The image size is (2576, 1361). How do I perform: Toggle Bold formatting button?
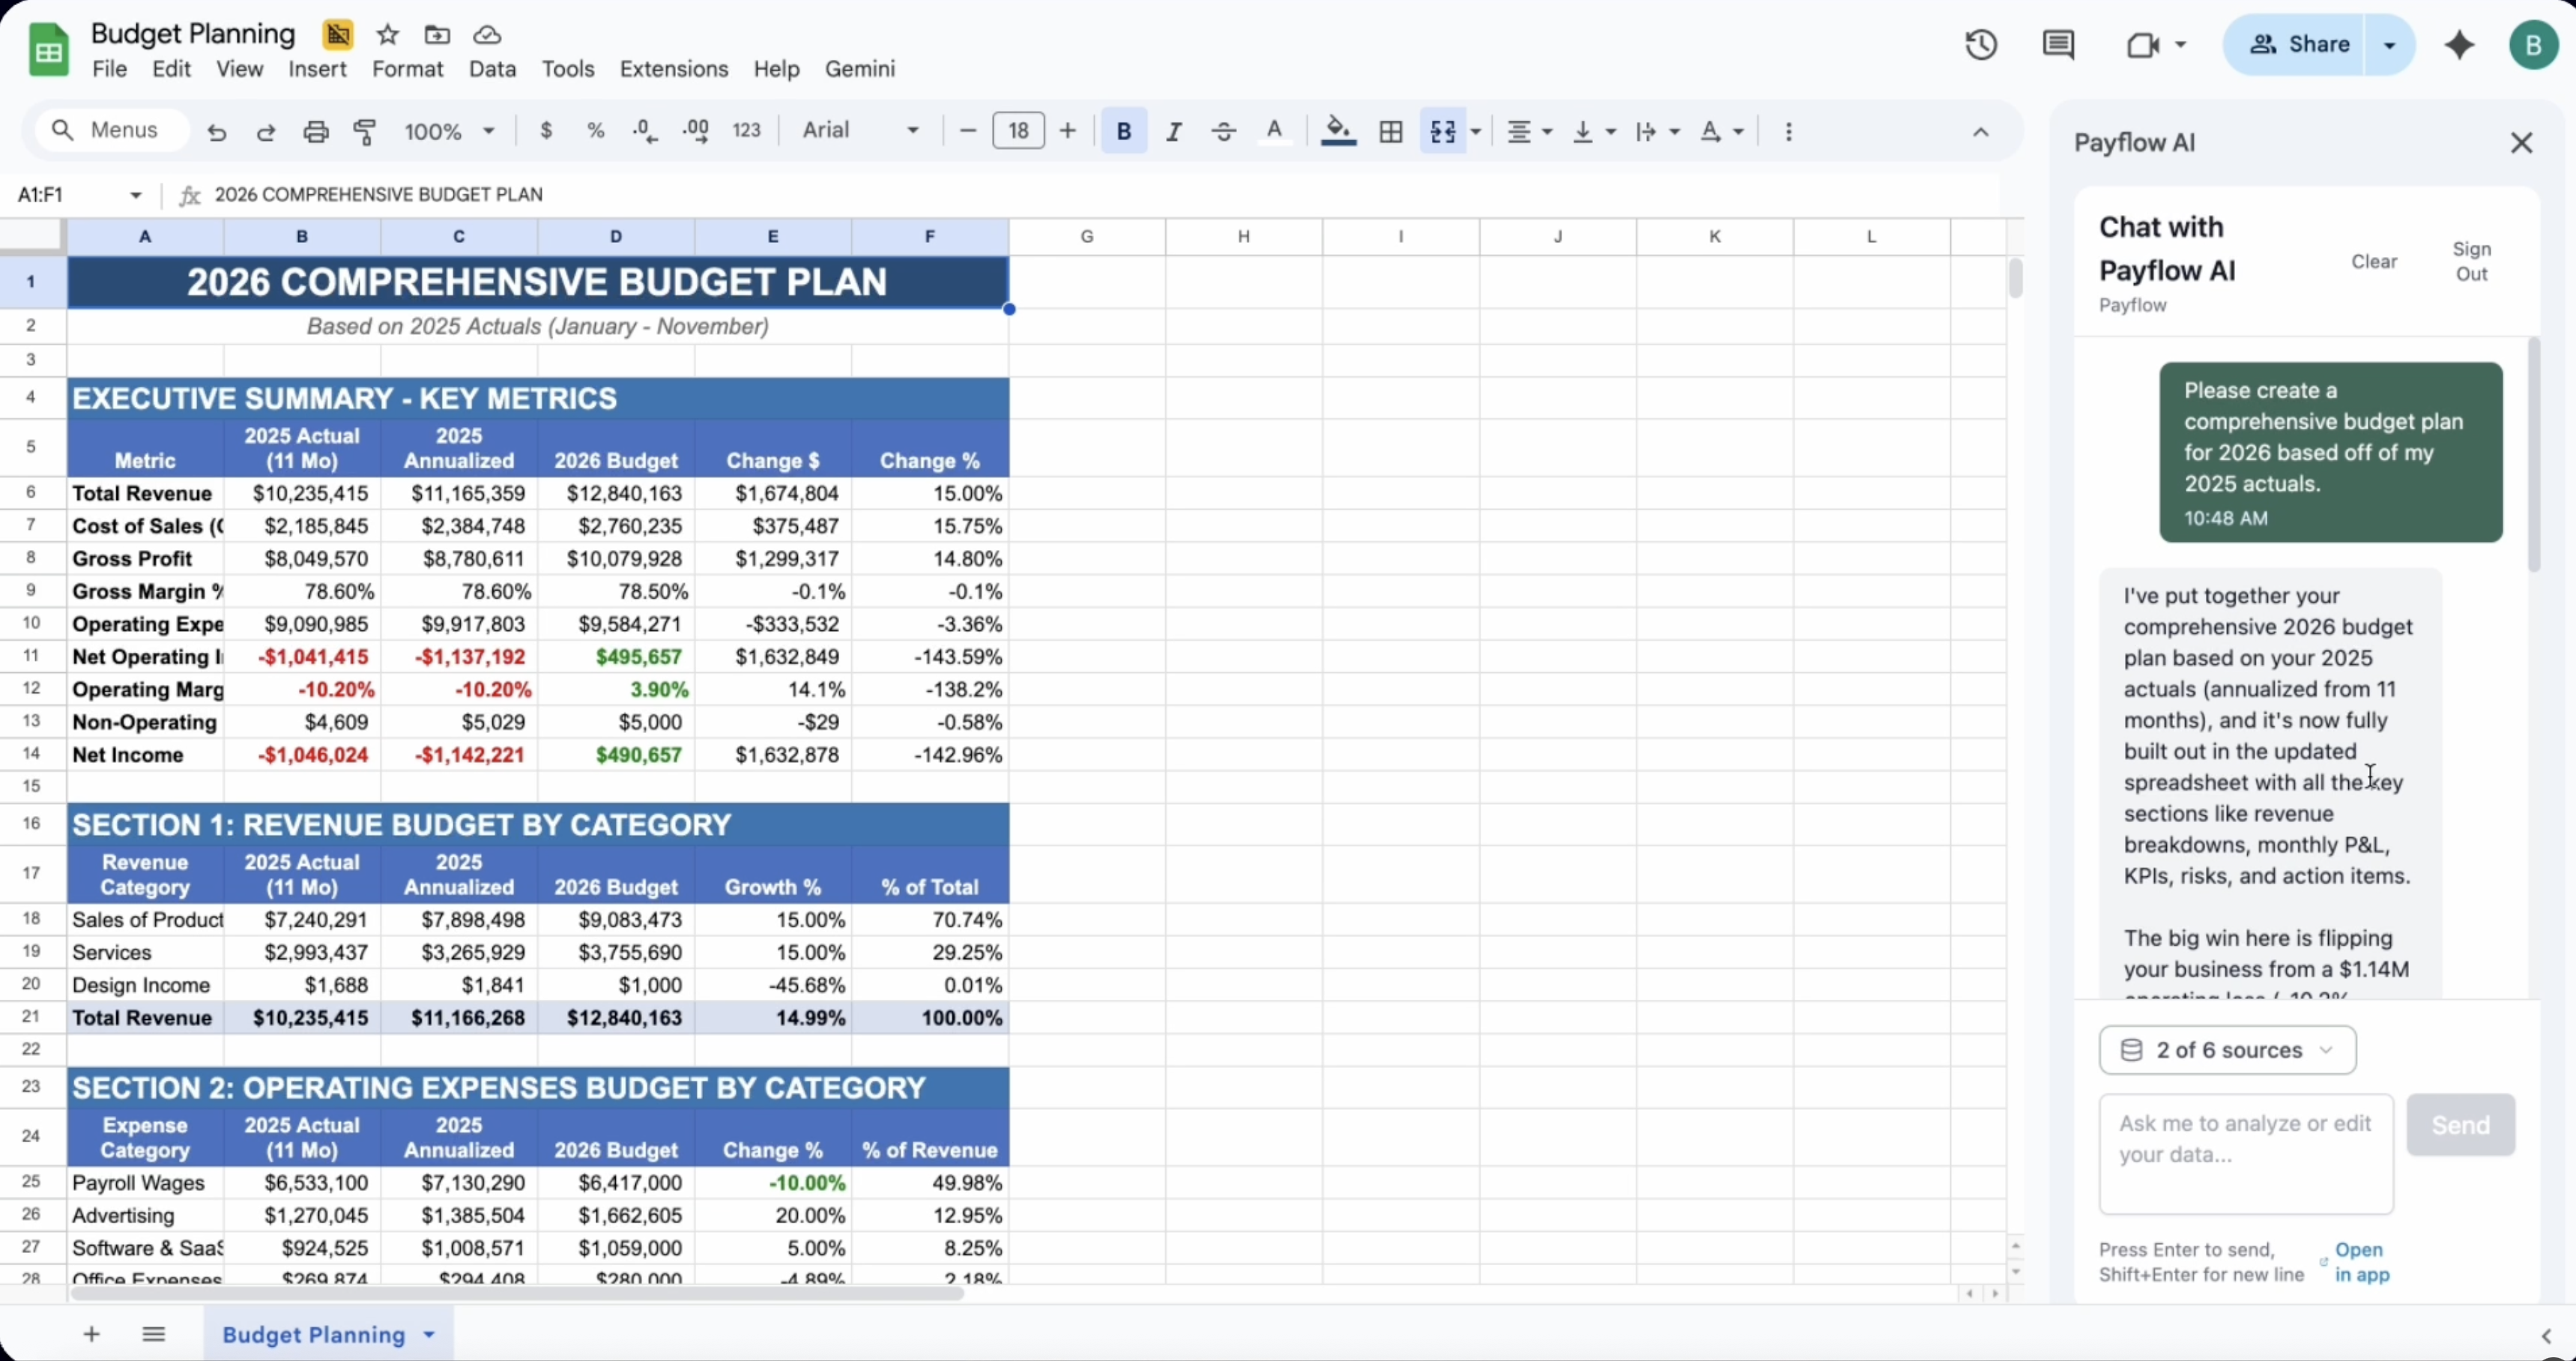1123,131
